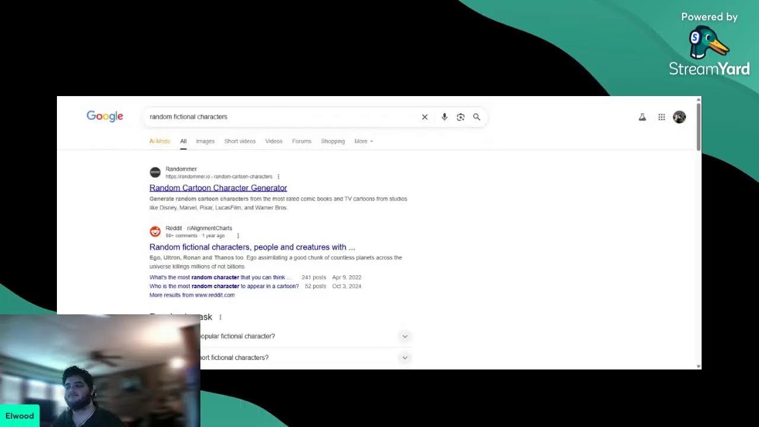The image size is (759, 427).
Task: Click the page's vertical scrollbar thumb
Action: [699, 126]
